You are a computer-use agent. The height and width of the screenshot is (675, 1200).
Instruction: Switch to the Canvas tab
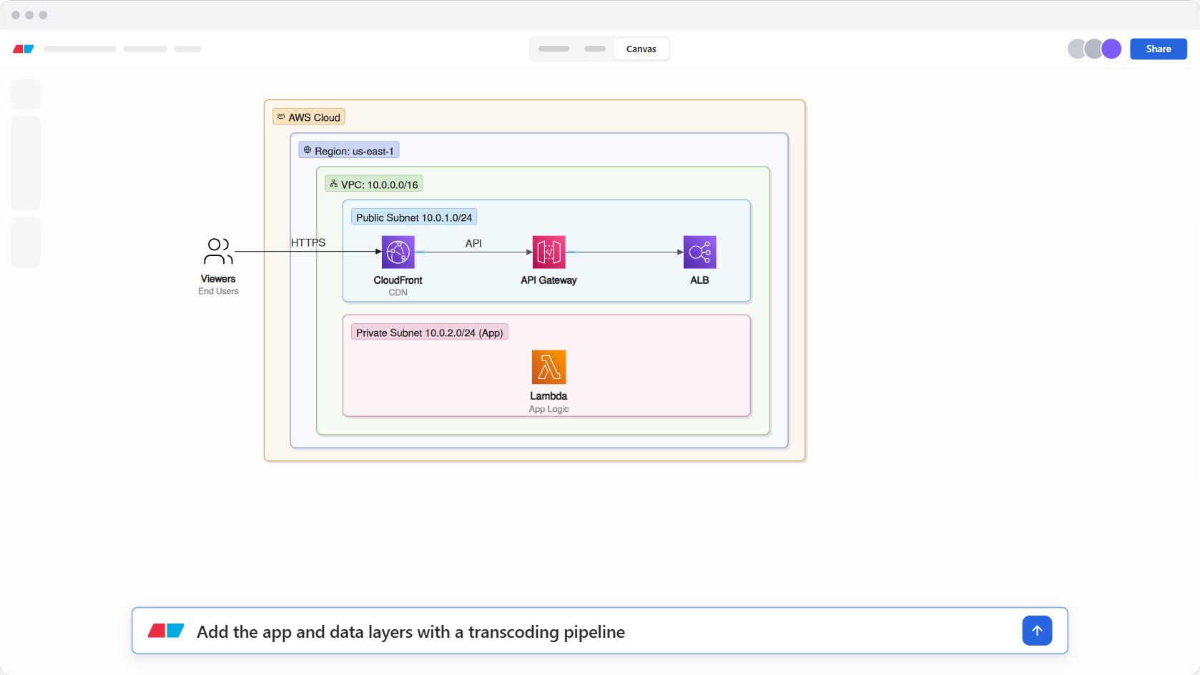click(641, 49)
